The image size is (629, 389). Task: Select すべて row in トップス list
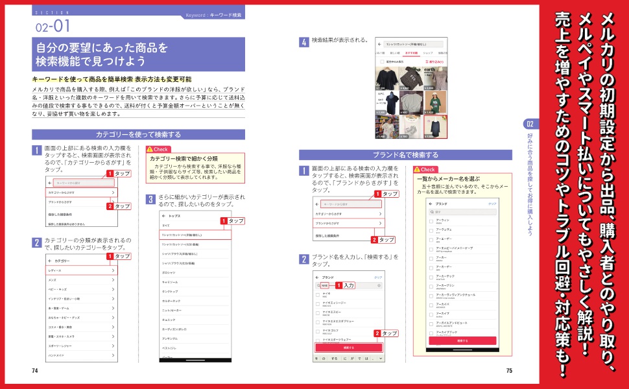[195, 226]
